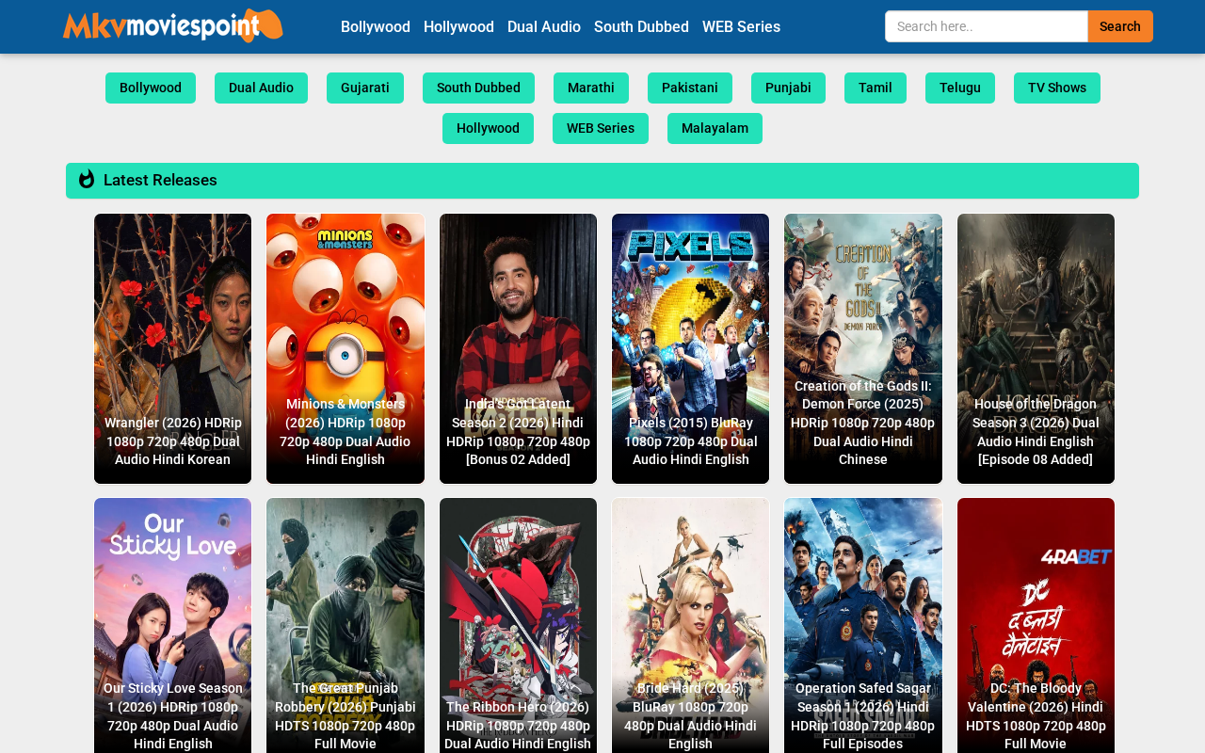Click Creation of the Gods II title link

(863, 423)
